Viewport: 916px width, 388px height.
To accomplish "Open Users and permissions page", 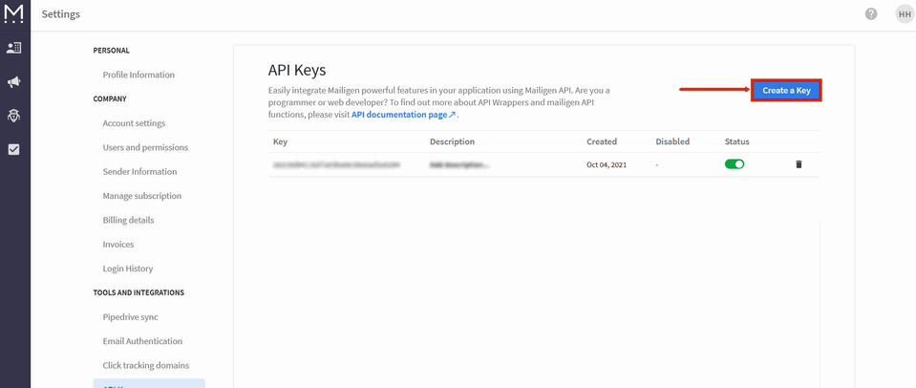I will pyautogui.click(x=145, y=147).
